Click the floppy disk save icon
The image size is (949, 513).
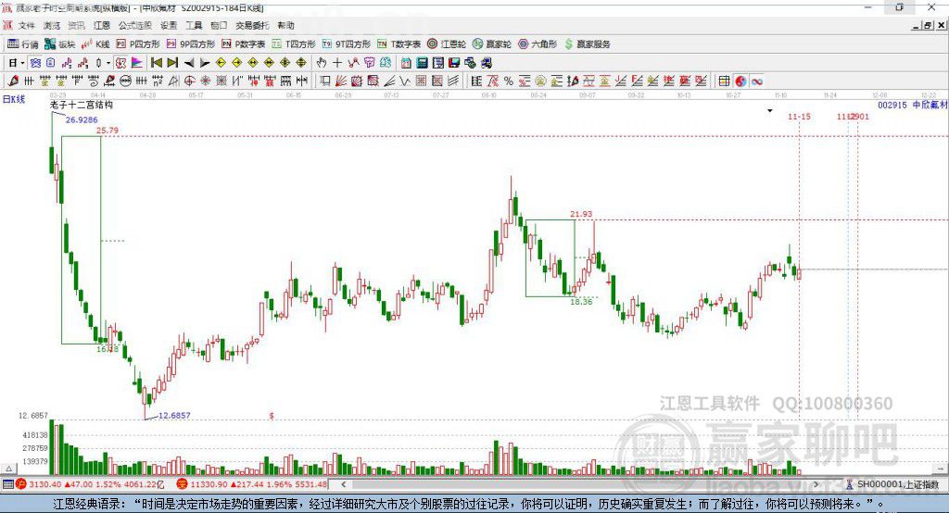click(454, 63)
